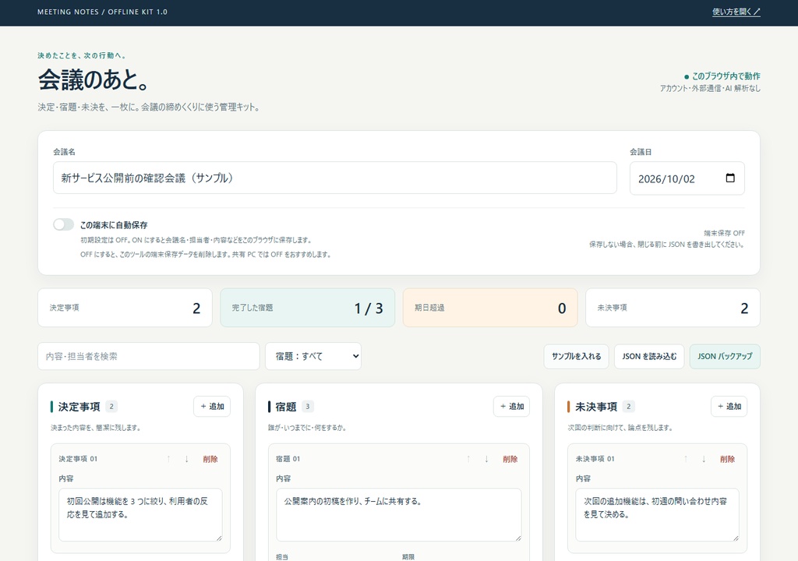Move 未決事項 01 down with the arrow
The image size is (798, 561).
coord(704,459)
